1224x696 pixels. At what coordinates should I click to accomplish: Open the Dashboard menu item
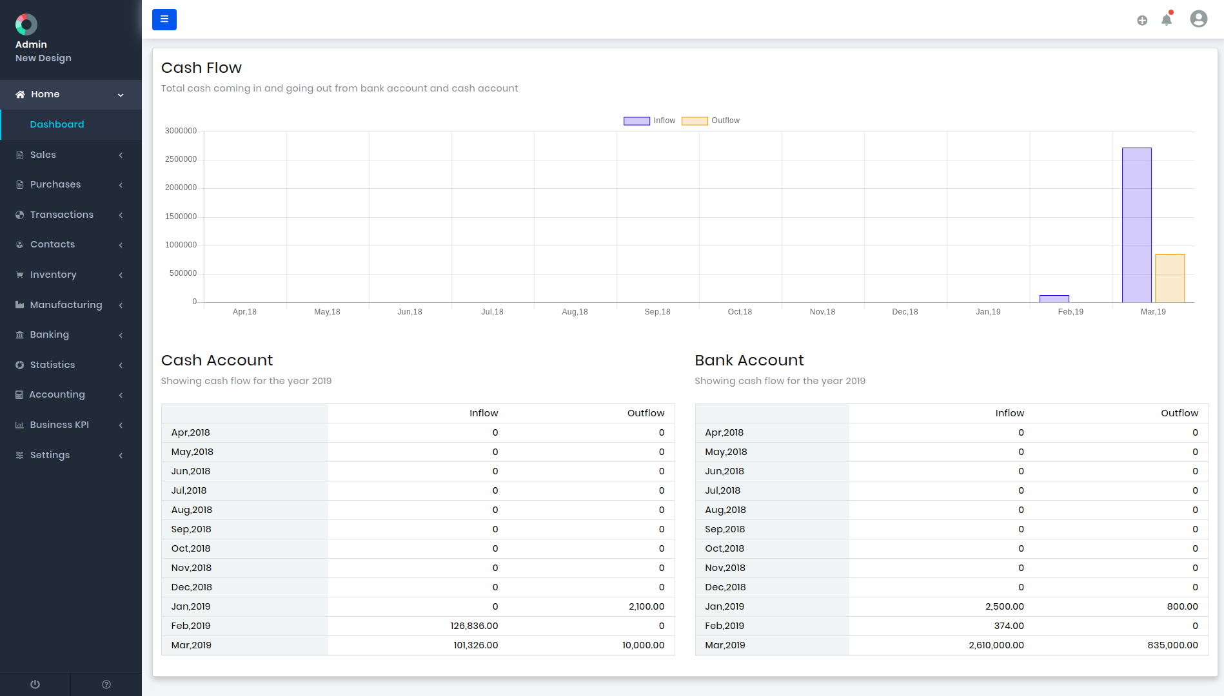pos(71,124)
